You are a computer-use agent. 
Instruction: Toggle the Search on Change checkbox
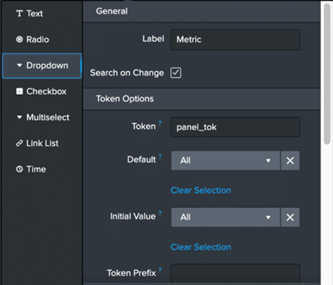pos(176,73)
